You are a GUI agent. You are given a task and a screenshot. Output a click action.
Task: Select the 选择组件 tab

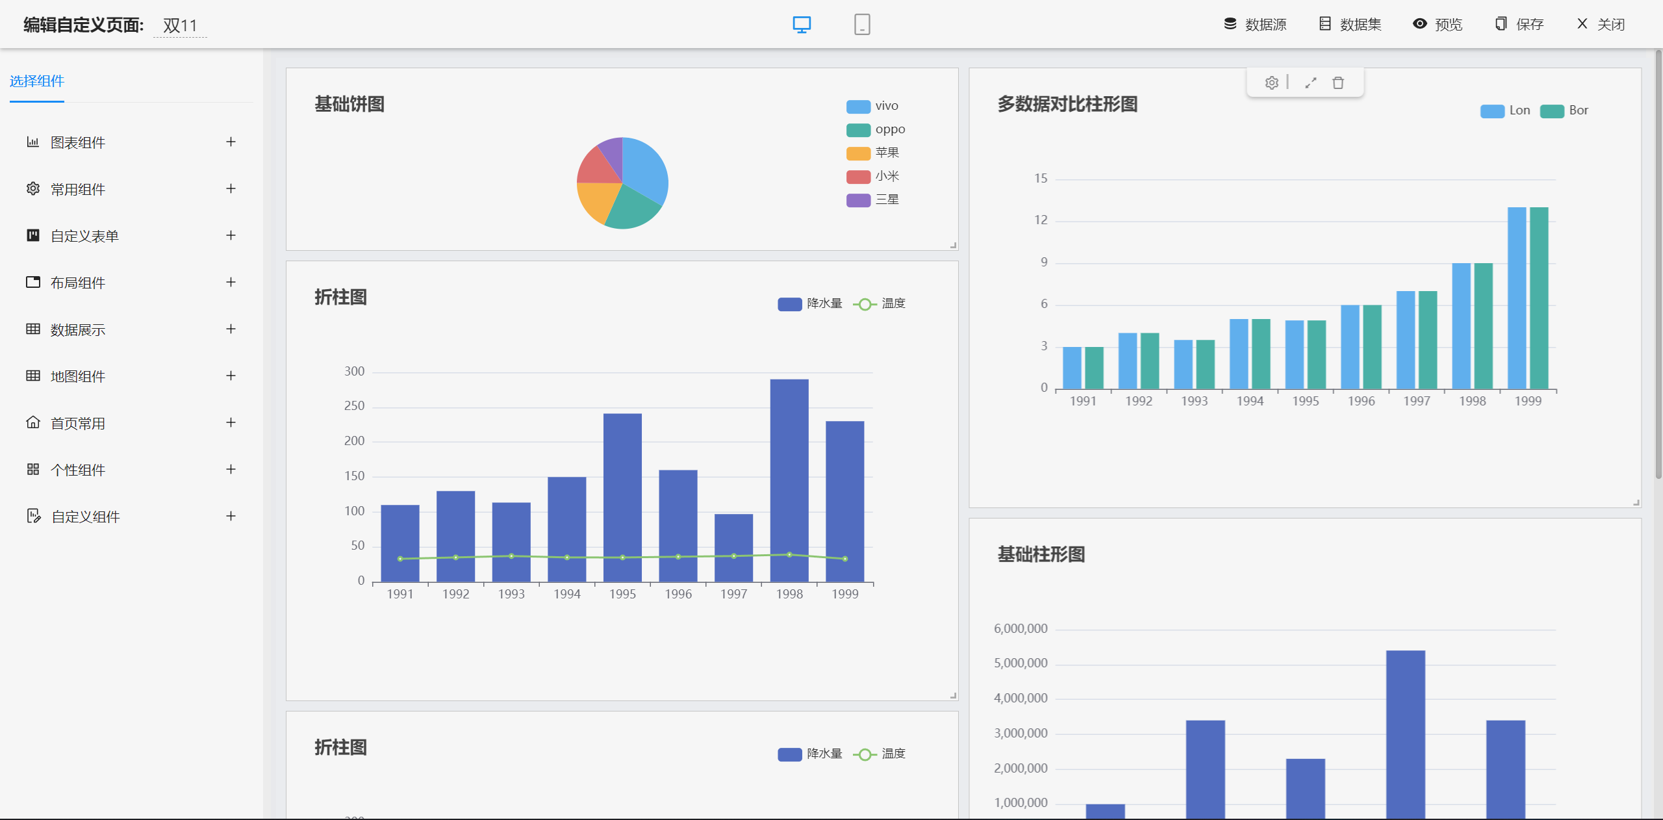(x=37, y=81)
